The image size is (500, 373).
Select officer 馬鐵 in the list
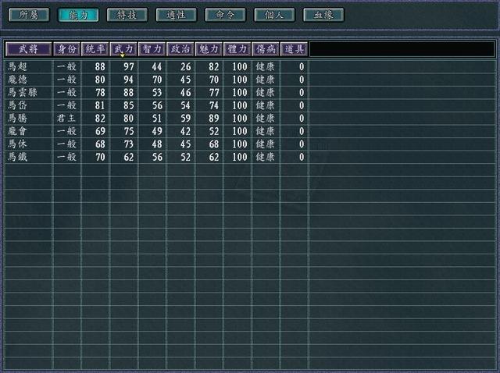[17, 157]
